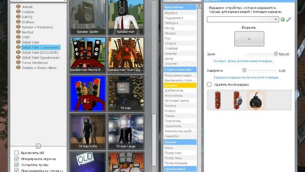
Task: Select the Слайдер tool
Action: tap(180, 48)
